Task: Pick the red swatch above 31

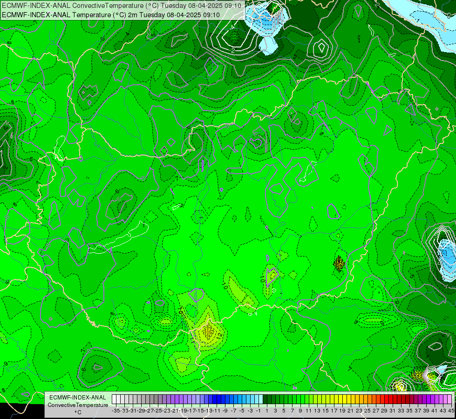Action: click(x=391, y=399)
